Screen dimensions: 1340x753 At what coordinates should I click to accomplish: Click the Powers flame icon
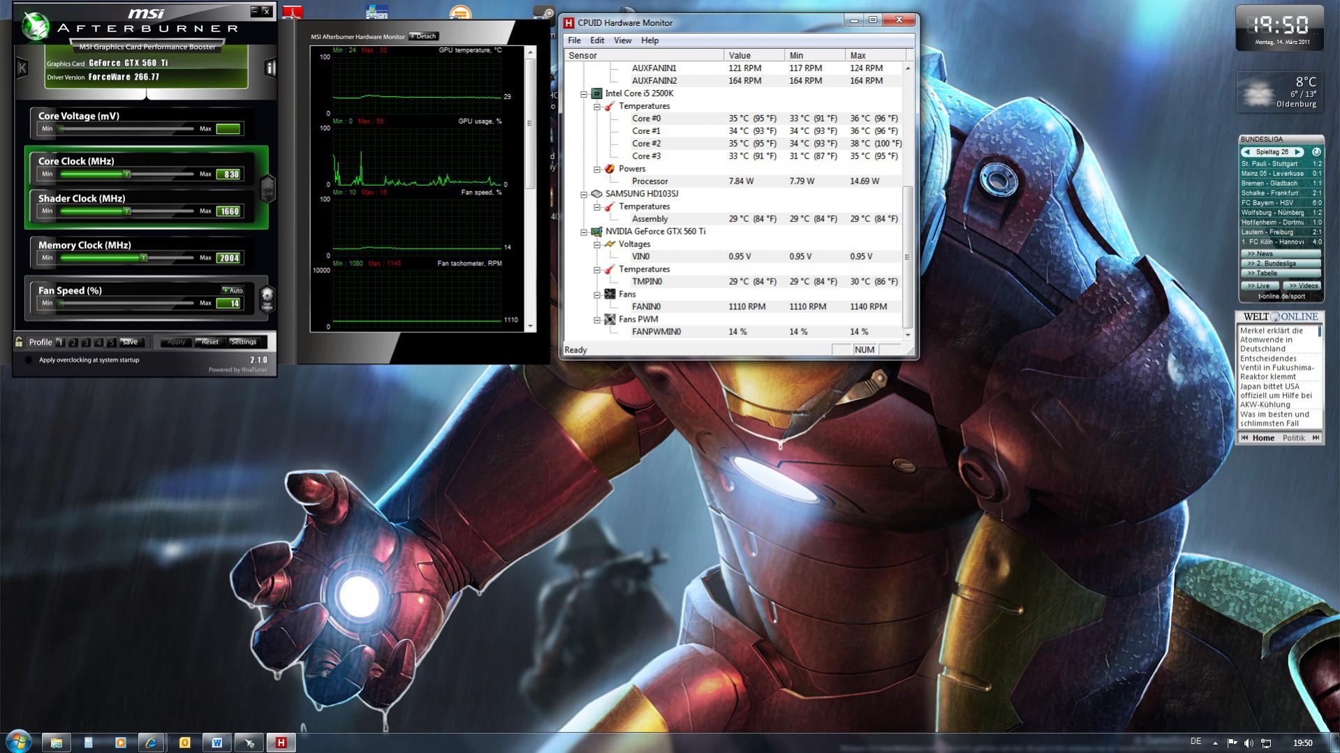tap(610, 169)
